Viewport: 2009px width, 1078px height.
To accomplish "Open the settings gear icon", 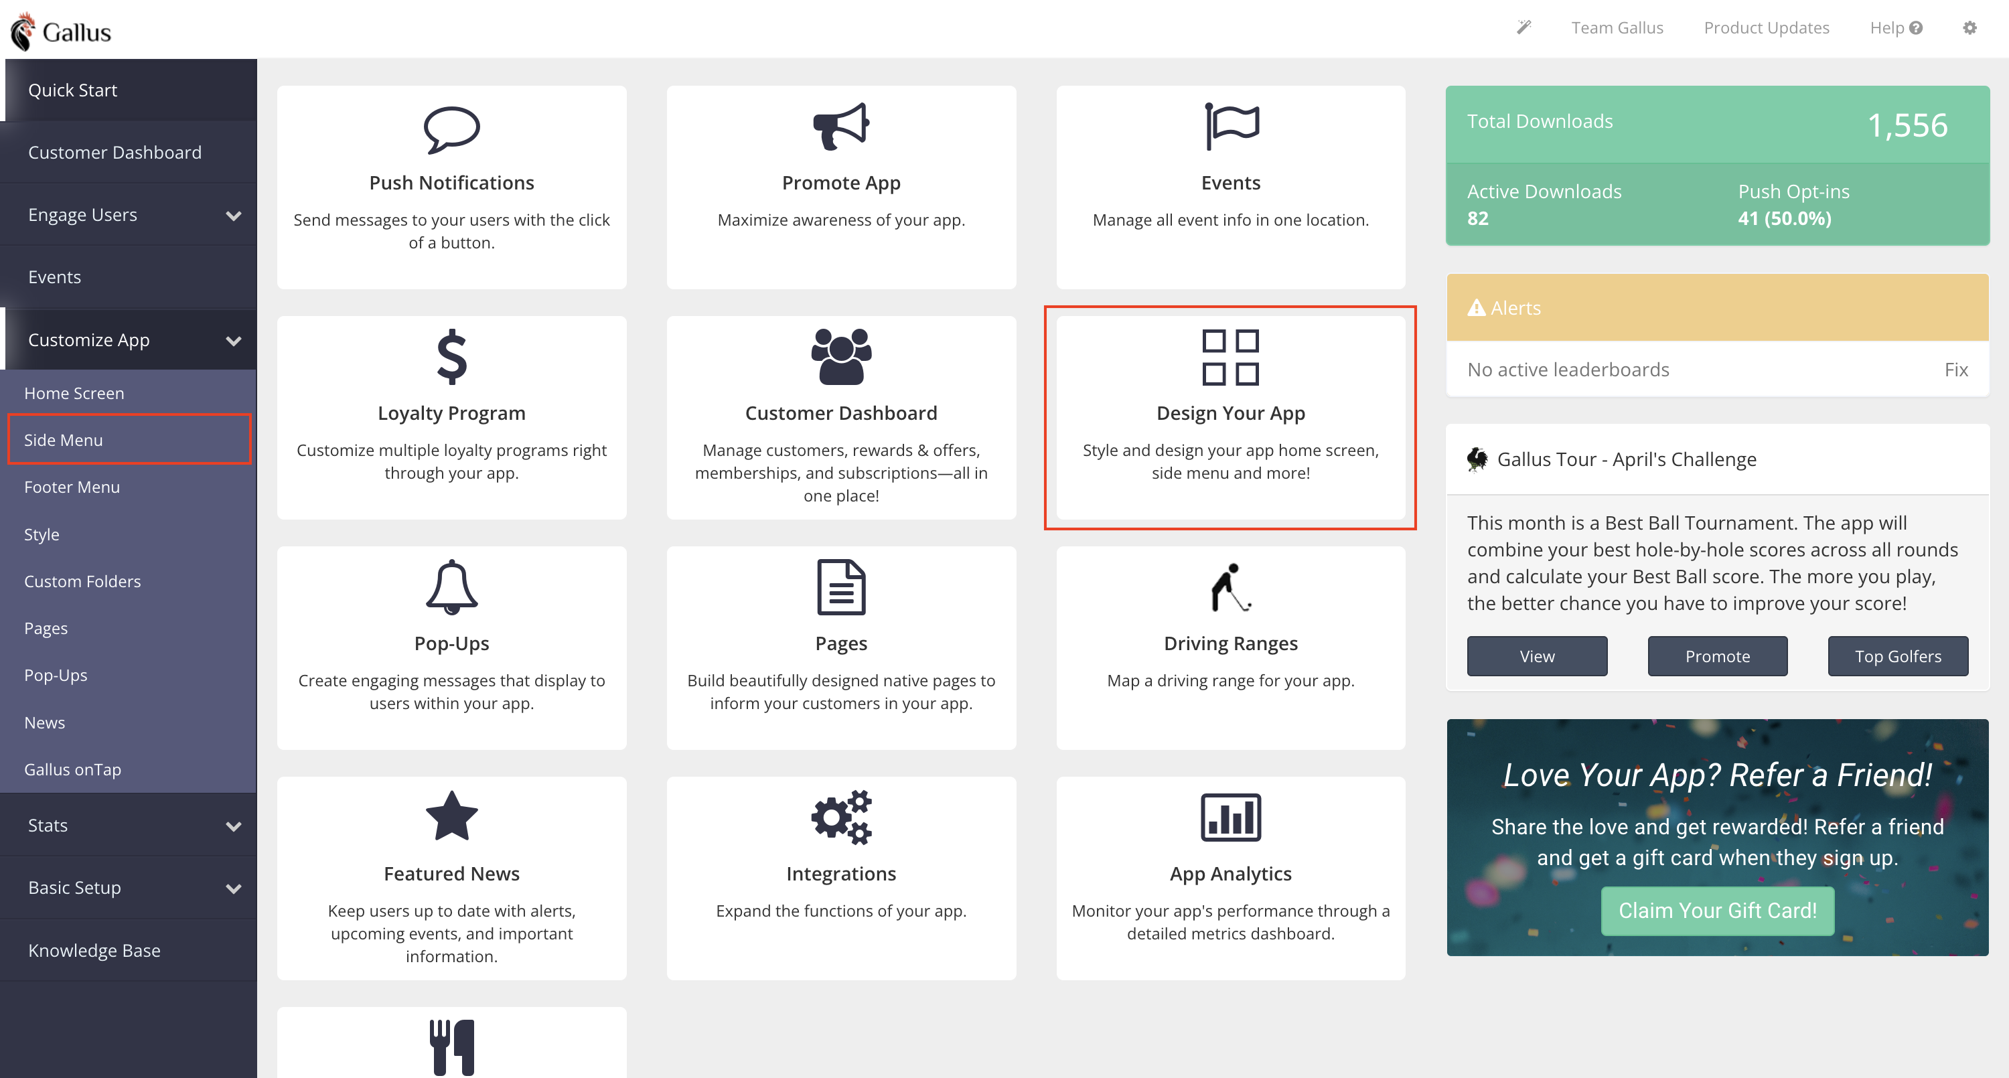I will click(x=1969, y=28).
